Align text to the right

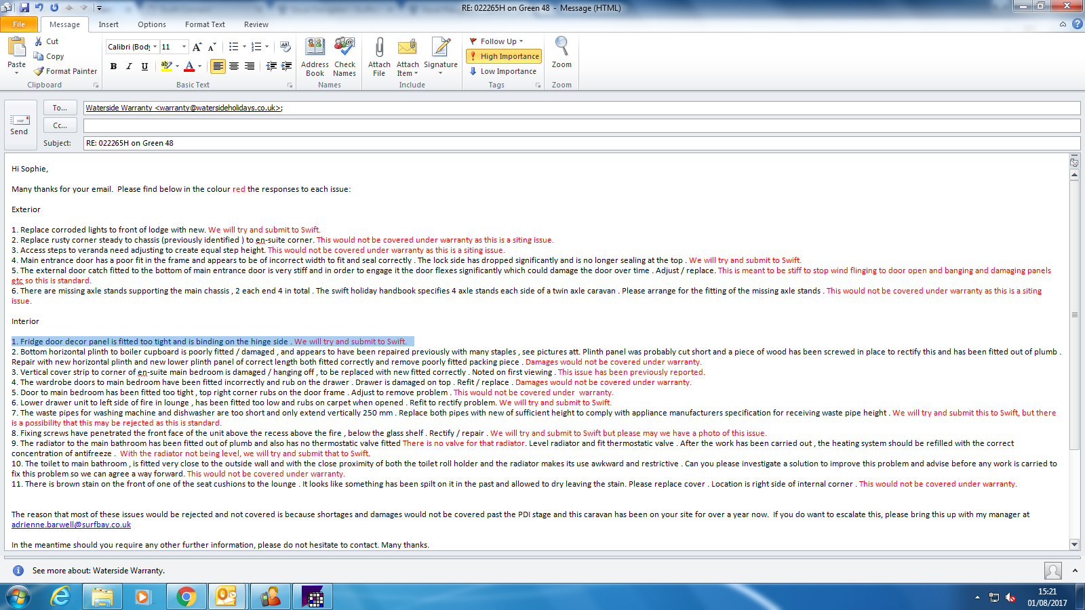coord(250,66)
